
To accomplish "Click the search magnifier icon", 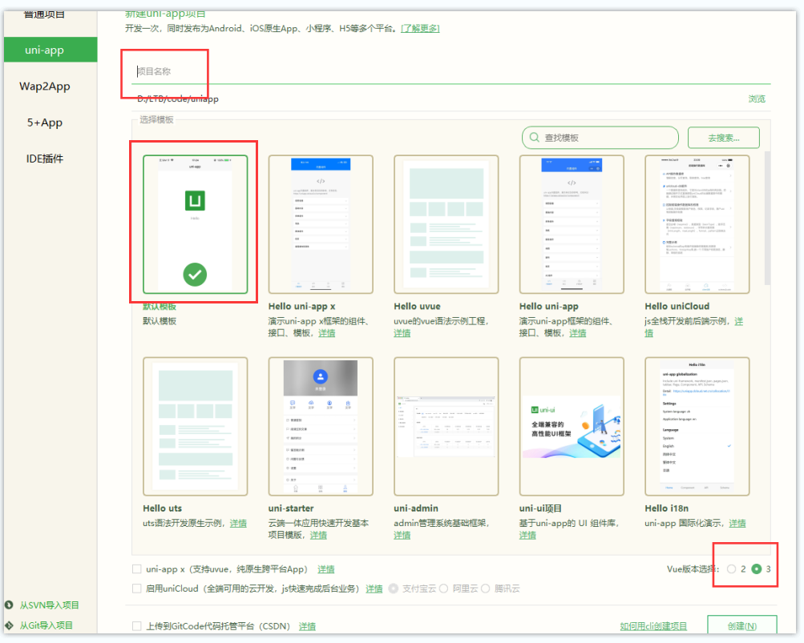I will point(534,137).
